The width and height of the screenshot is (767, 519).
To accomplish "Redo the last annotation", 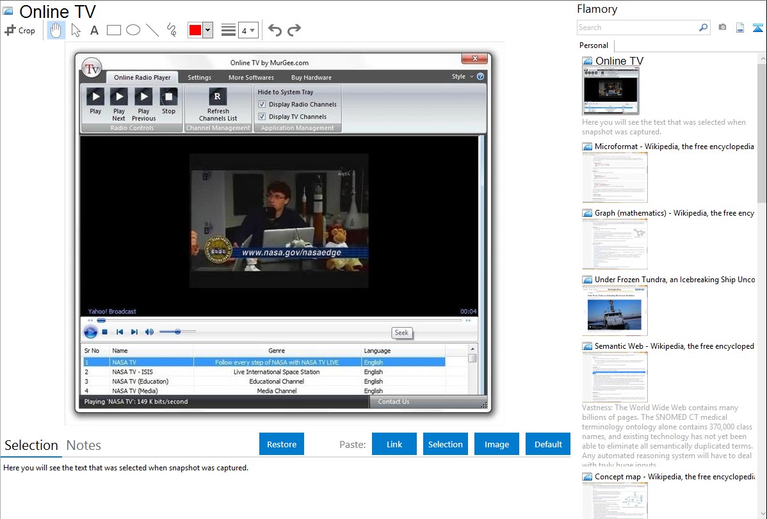I will 294,30.
